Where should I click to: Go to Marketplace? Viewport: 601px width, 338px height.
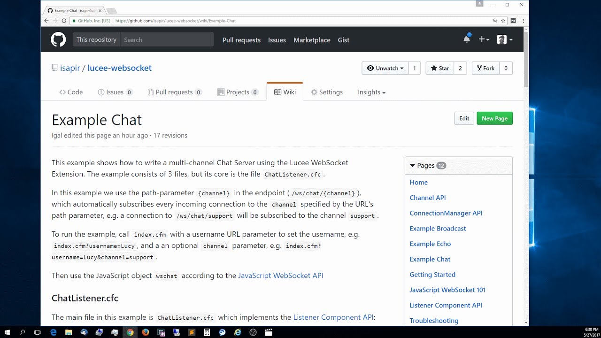(312, 40)
